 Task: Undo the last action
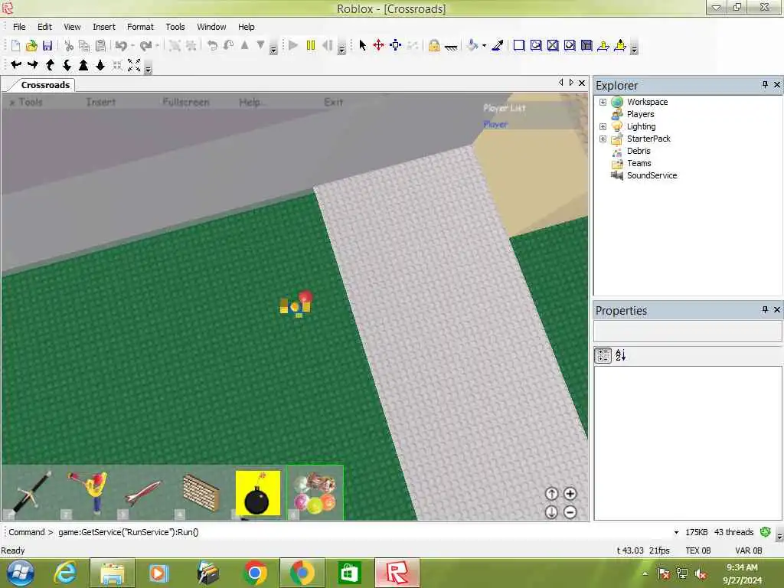(x=121, y=46)
